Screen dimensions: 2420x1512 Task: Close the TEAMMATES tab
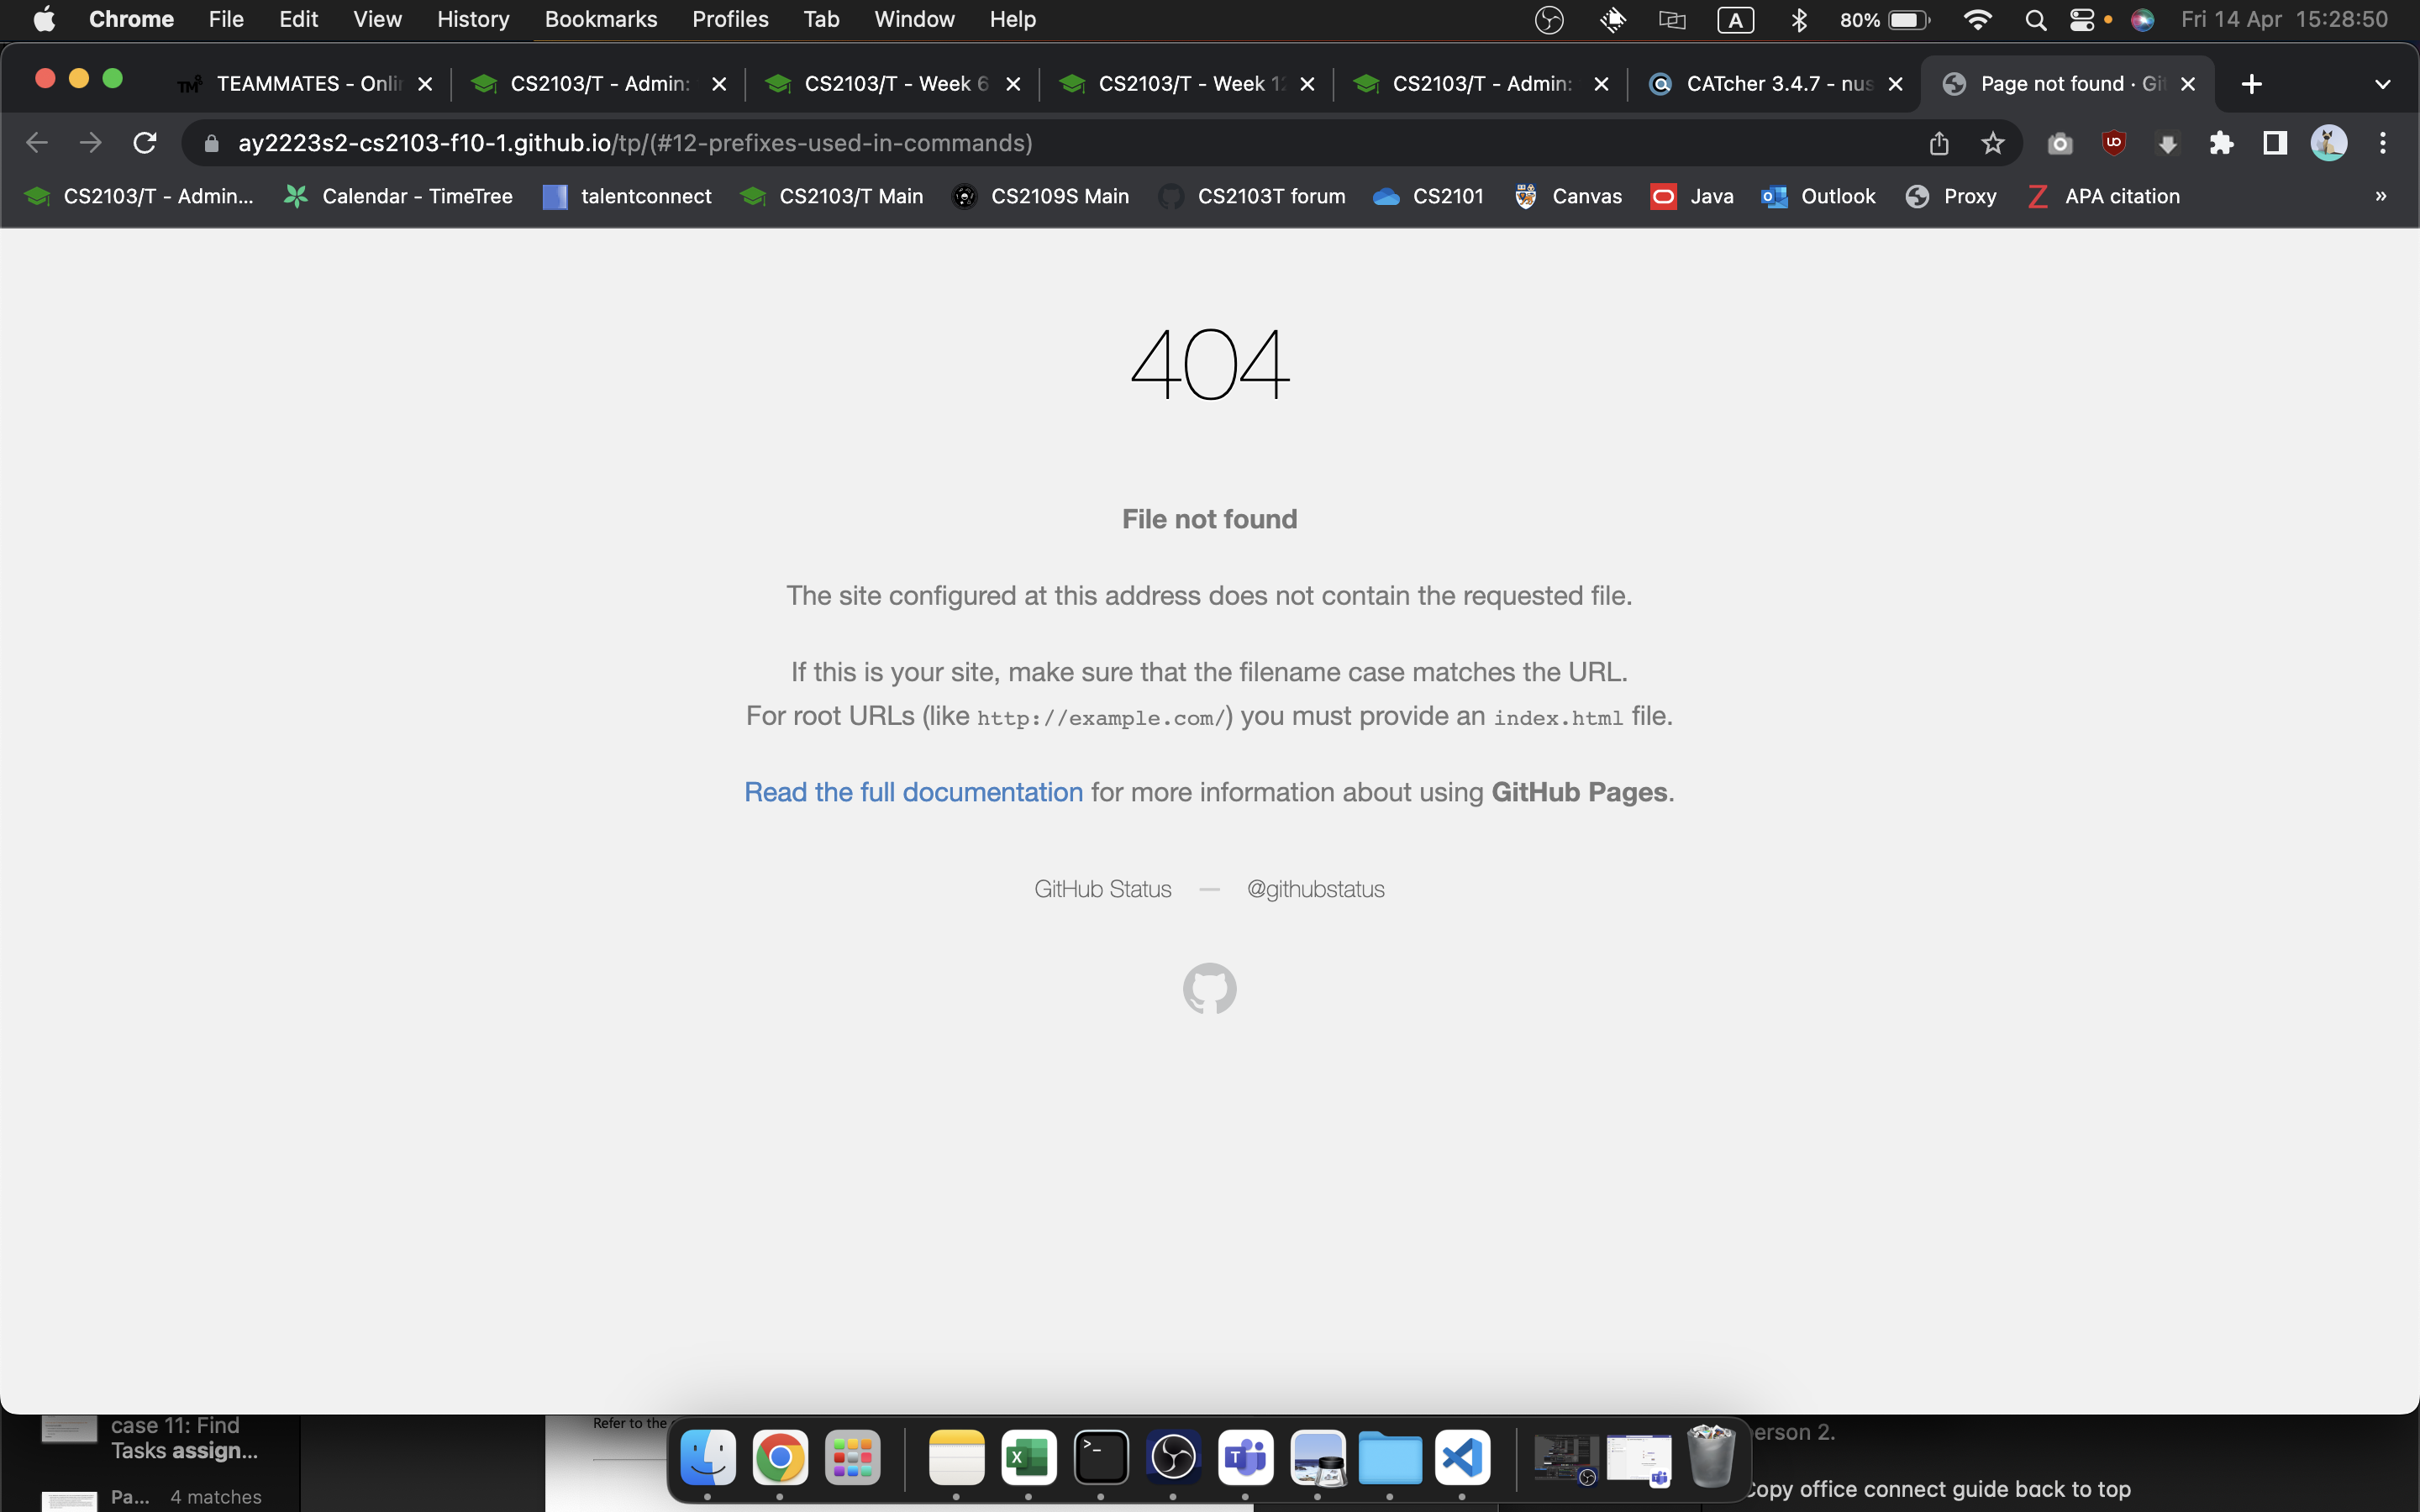(425, 84)
